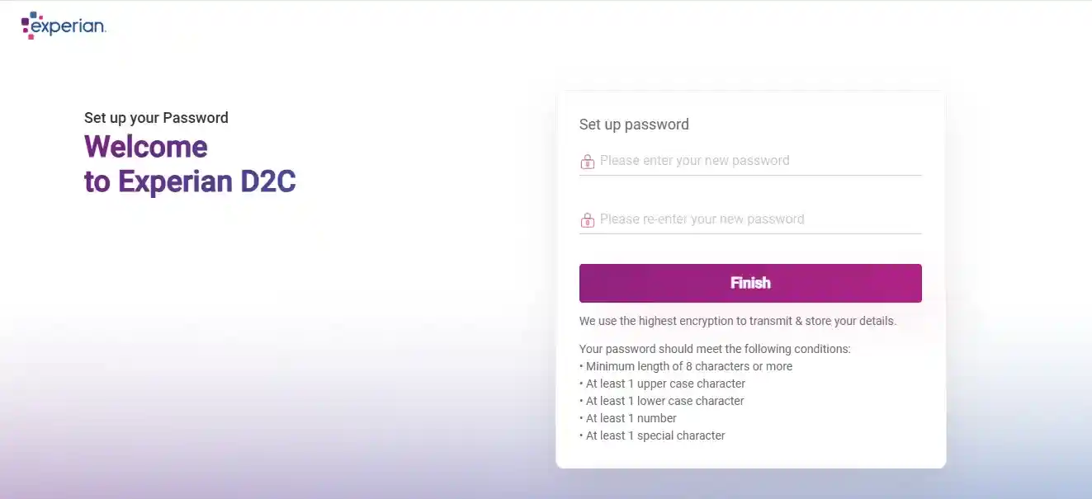Click the purple square in the Experian logo mark
Screen dimensions: 1092x499
[25, 21]
